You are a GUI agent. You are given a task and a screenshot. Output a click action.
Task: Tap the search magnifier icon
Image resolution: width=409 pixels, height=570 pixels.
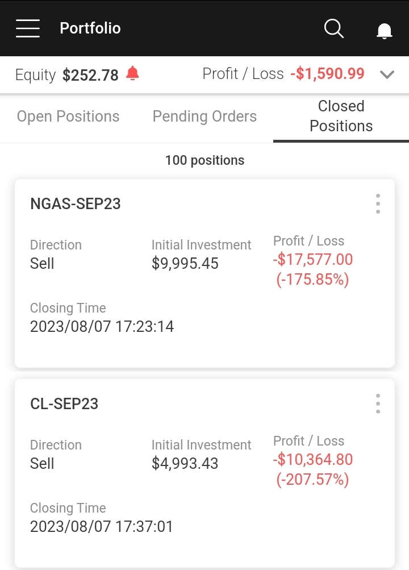[x=333, y=28]
